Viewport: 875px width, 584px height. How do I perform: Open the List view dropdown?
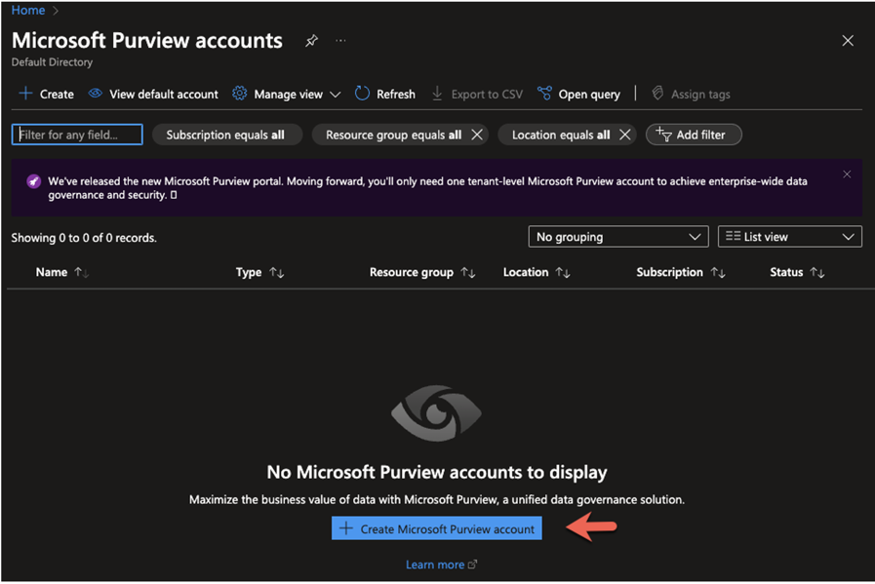(789, 237)
